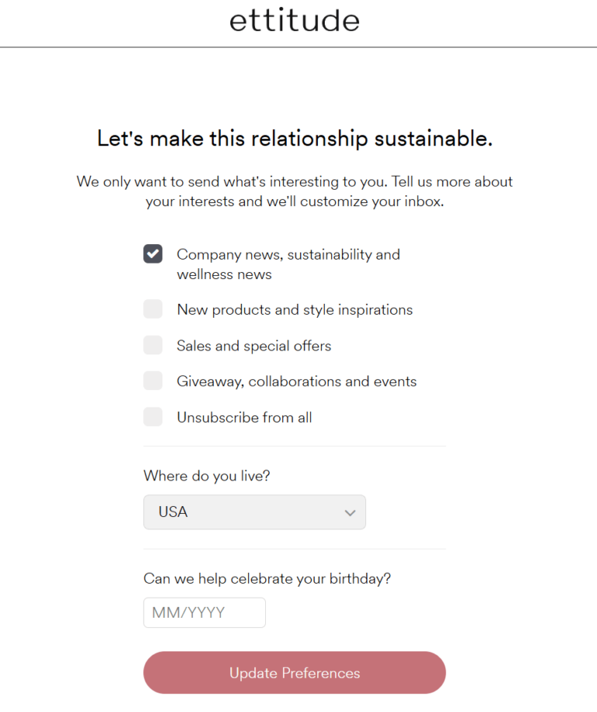The width and height of the screenshot is (597, 712).
Task: Click the 'Sales and special offers' label text
Action: [253, 346]
